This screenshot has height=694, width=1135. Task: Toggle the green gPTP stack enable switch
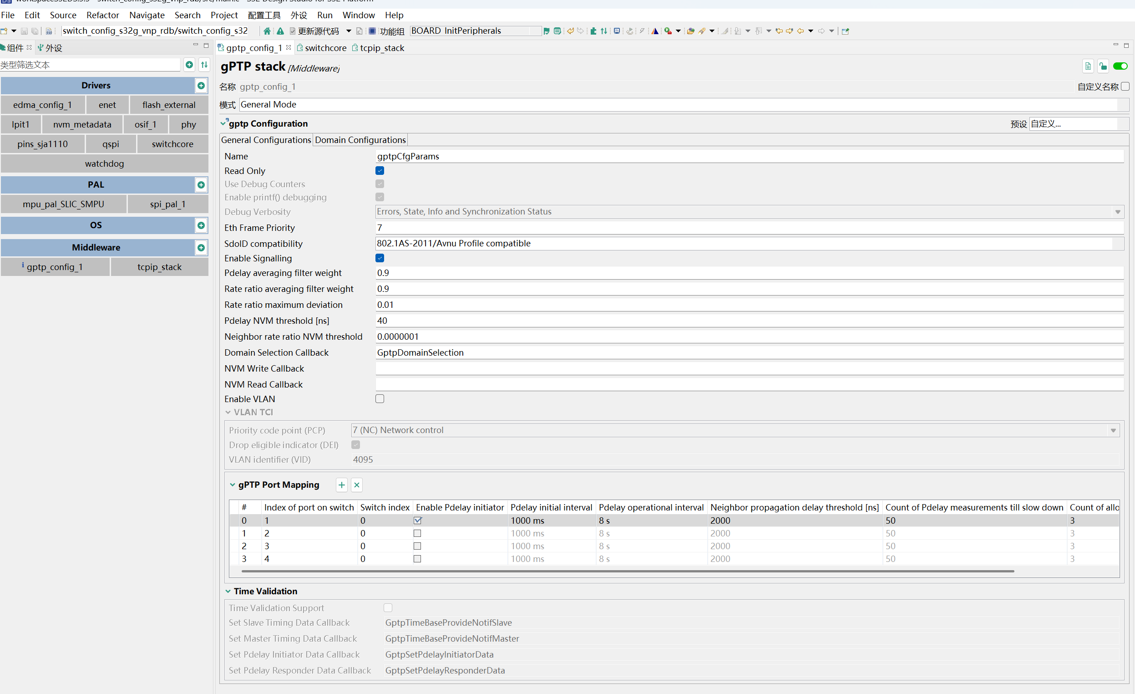[1120, 67]
